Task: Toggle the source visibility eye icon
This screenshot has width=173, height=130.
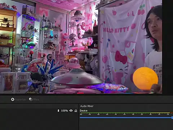Action: (71, 110)
